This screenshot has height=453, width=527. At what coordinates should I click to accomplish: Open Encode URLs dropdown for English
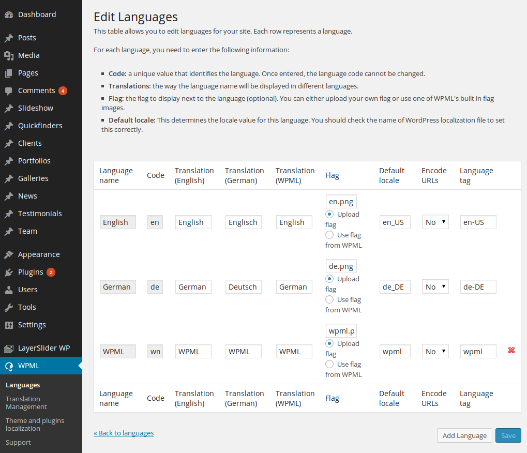coord(435,222)
